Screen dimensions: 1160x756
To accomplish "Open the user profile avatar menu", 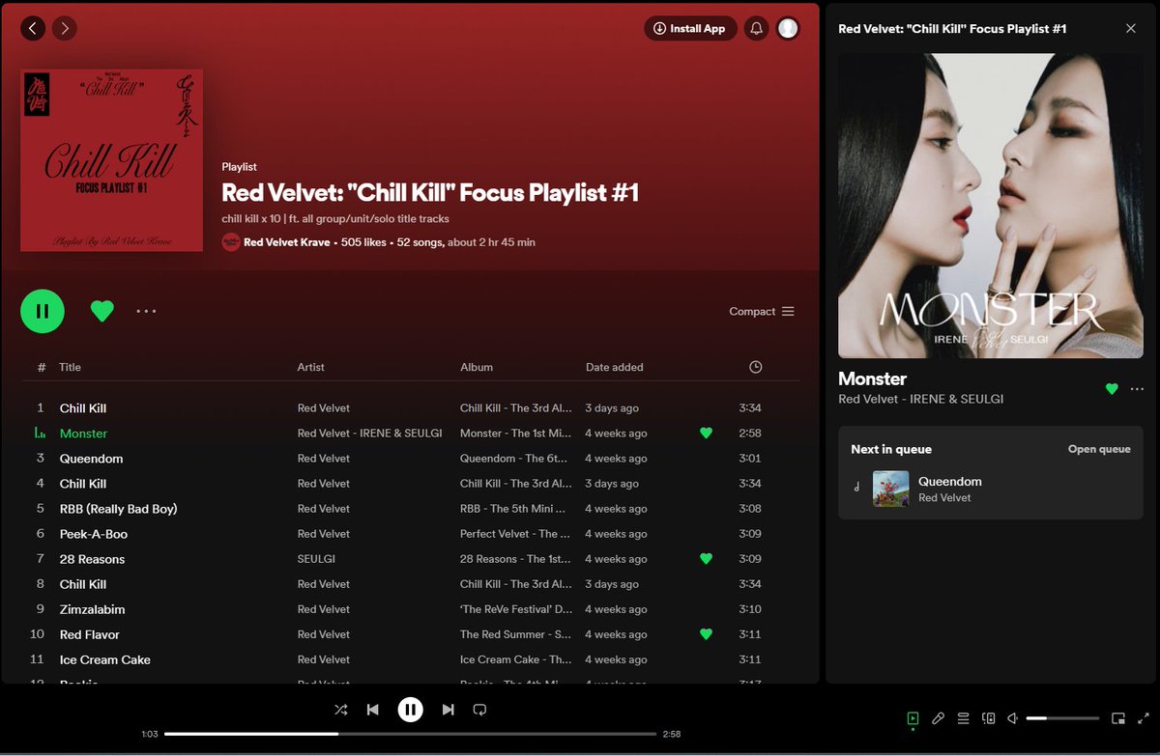I will tap(788, 29).
